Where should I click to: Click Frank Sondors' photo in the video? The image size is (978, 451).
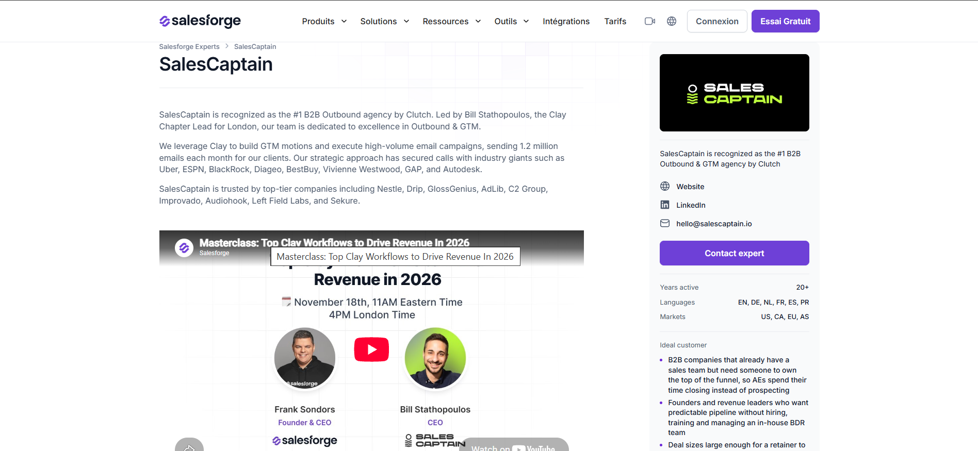tap(305, 358)
